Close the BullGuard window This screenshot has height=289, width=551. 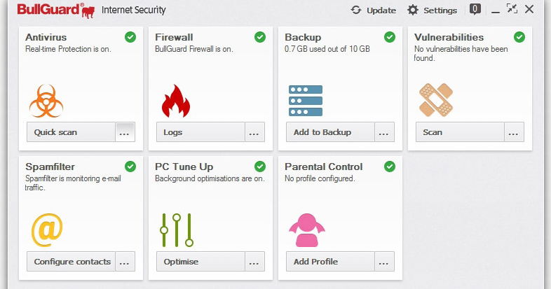coord(529,9)
